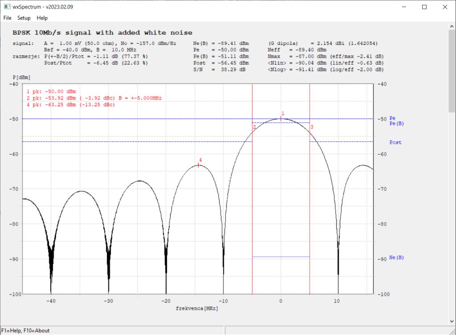456x335 pixels.
Task: Click the wxSpectrum app icon in title bar
Action: pyautogui.click(x=7, y=7)
